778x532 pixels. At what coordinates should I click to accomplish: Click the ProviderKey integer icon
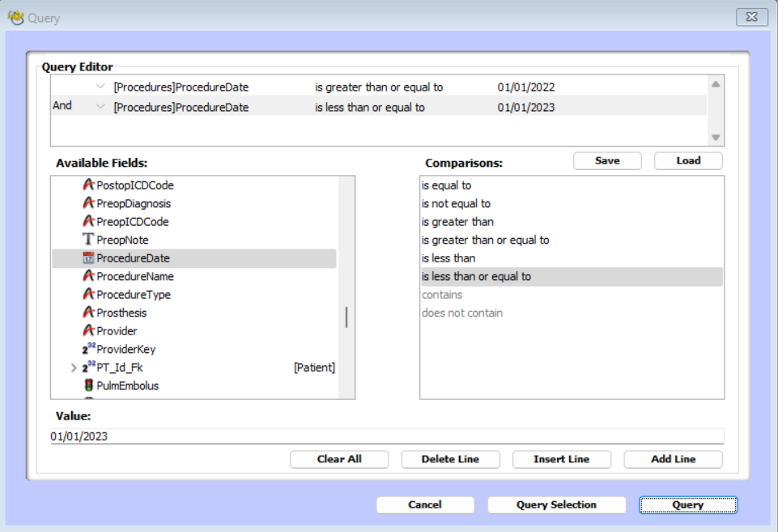[88, 349]
